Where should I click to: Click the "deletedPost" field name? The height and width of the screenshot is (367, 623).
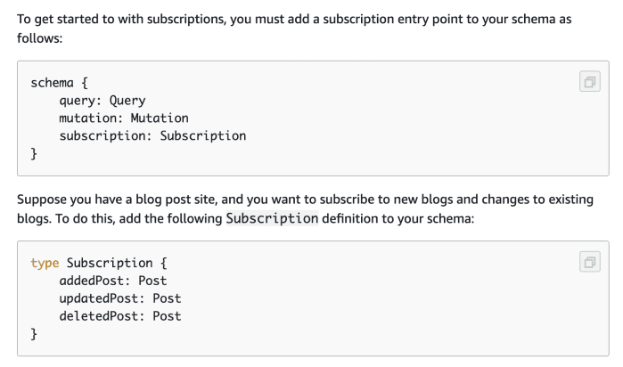[98, 316]
